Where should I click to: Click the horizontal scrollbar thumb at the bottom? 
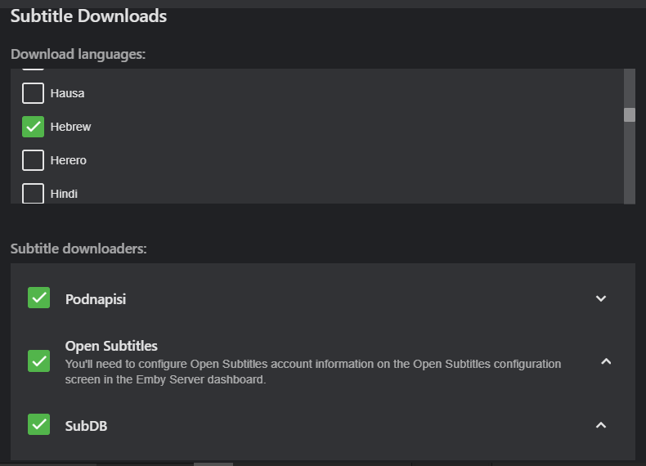pos(213,464)
